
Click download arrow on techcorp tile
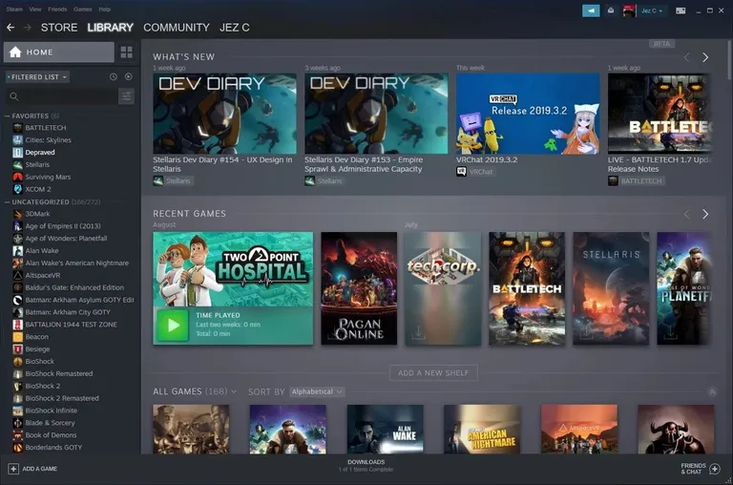[418, 332]
